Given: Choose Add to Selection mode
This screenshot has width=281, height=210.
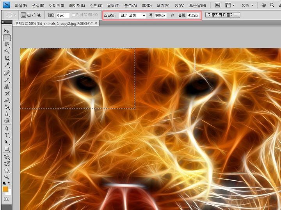Looking at the screenshot, I should (28, 15).
